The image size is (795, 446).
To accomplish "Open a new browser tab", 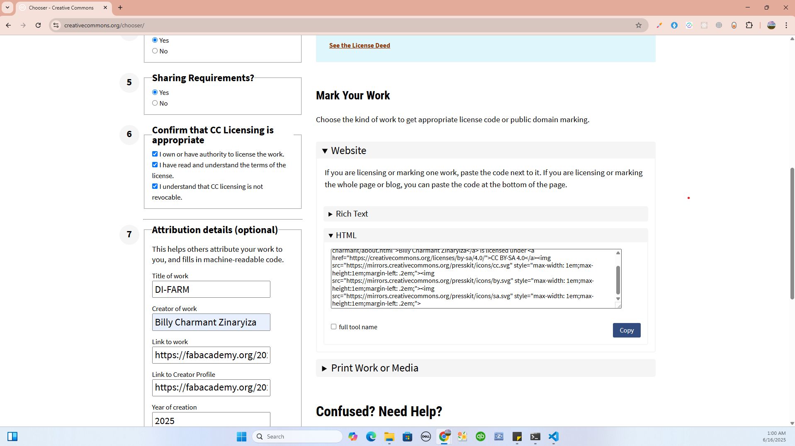I will point(120,7).
